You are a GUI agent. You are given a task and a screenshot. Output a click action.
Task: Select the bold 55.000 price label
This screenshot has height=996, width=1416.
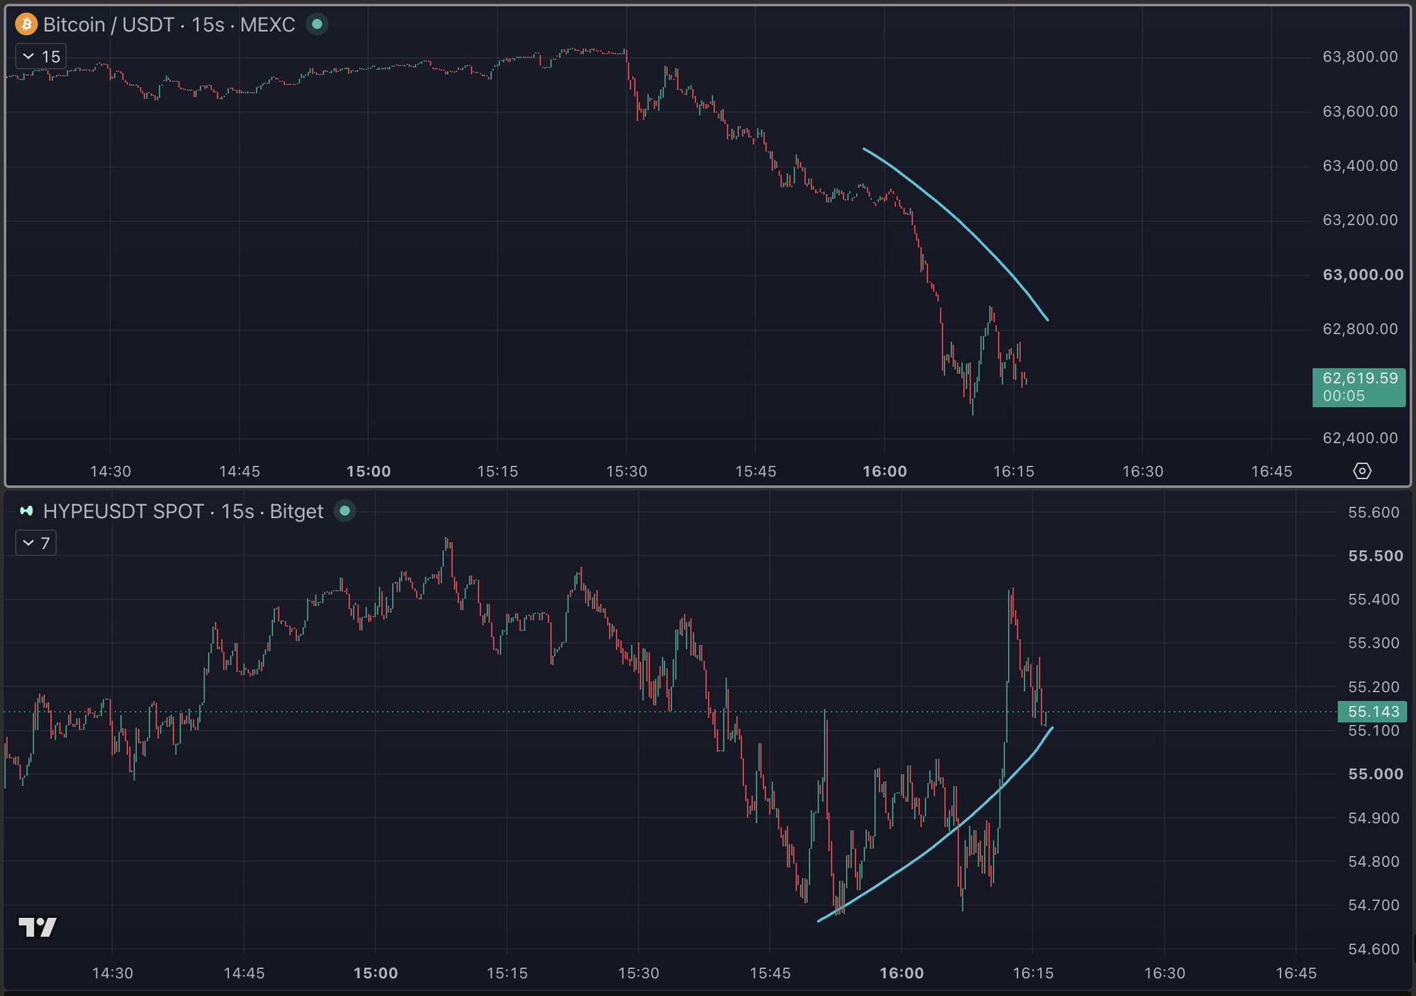[x=1376, y=774]
